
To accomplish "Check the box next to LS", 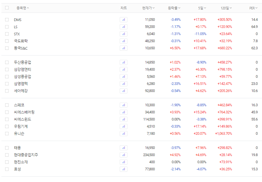I will [x=7, y=27].
